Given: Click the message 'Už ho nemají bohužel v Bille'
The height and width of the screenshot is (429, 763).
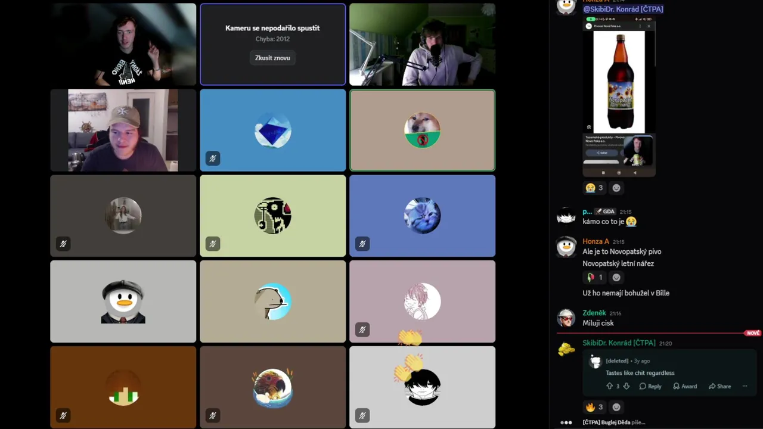Looking at the screenshot, I should point(626,293).
